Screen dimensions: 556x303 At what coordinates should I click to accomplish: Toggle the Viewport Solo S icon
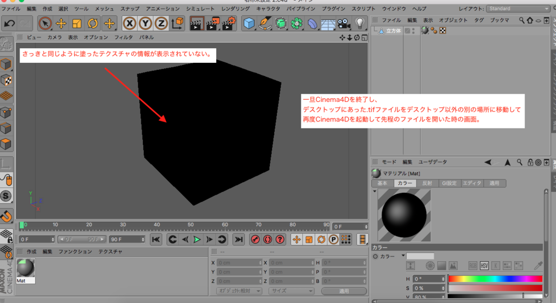[6, 196]
